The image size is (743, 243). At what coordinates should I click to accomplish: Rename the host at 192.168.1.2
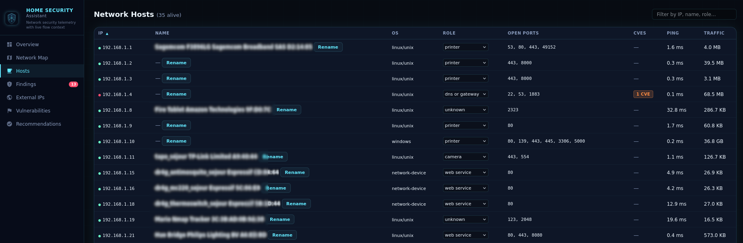[x=176, y=63]
